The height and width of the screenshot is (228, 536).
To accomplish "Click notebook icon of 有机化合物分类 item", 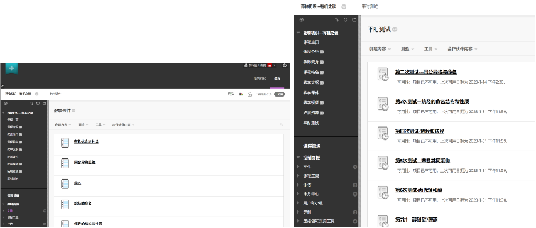I will click(65, 143).
